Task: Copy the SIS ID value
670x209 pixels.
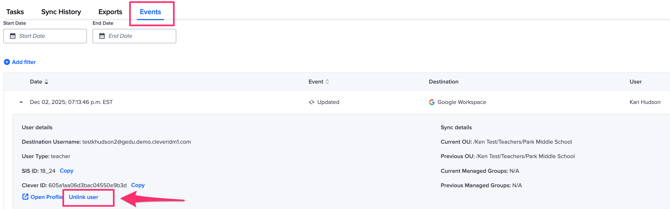Action: click(66, 171)
